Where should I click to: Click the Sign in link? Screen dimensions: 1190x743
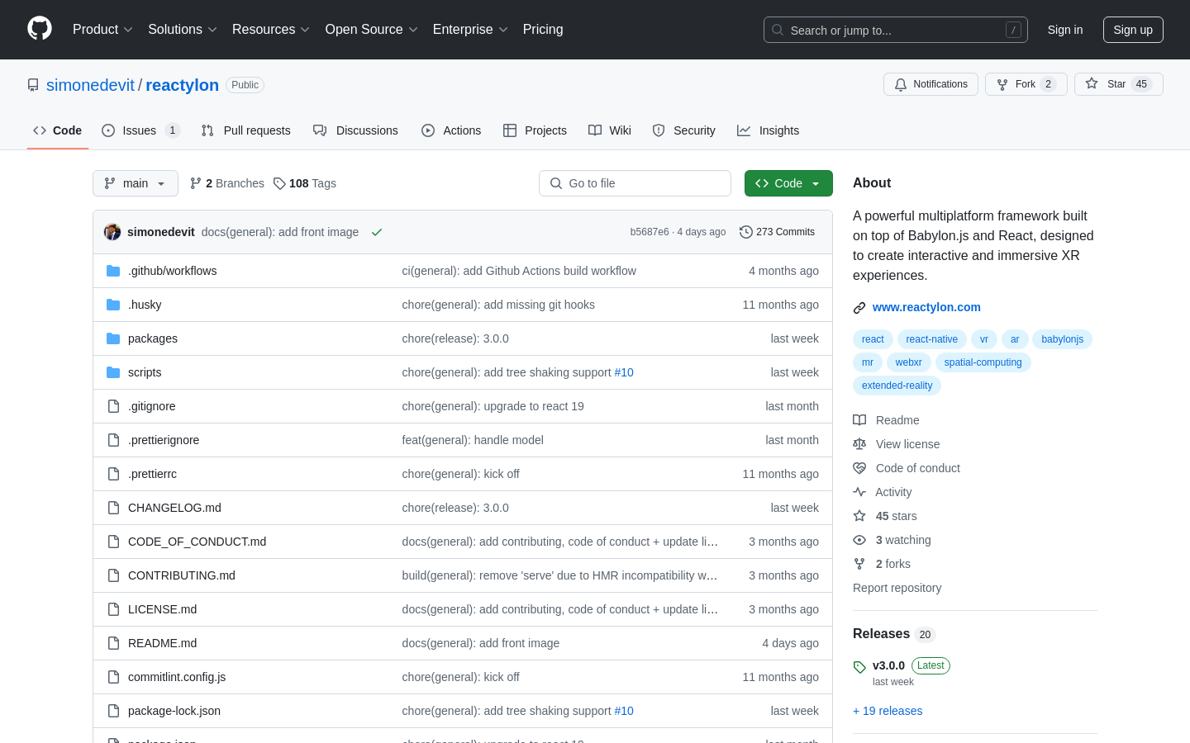click(x=1065, y=30)
